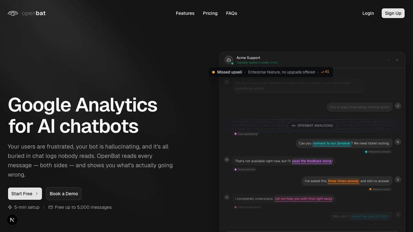Toggle the 'Repeat contact' tag
This screenshot has height=232, width=413.
380,189
